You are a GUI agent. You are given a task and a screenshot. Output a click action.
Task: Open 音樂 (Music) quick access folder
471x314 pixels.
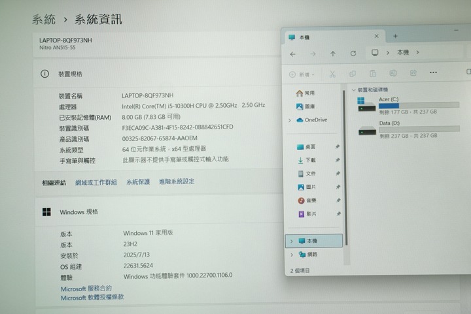tap(307, 200)
